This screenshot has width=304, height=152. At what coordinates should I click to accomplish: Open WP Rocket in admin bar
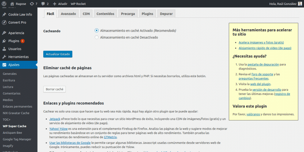(x=78, y=4)
